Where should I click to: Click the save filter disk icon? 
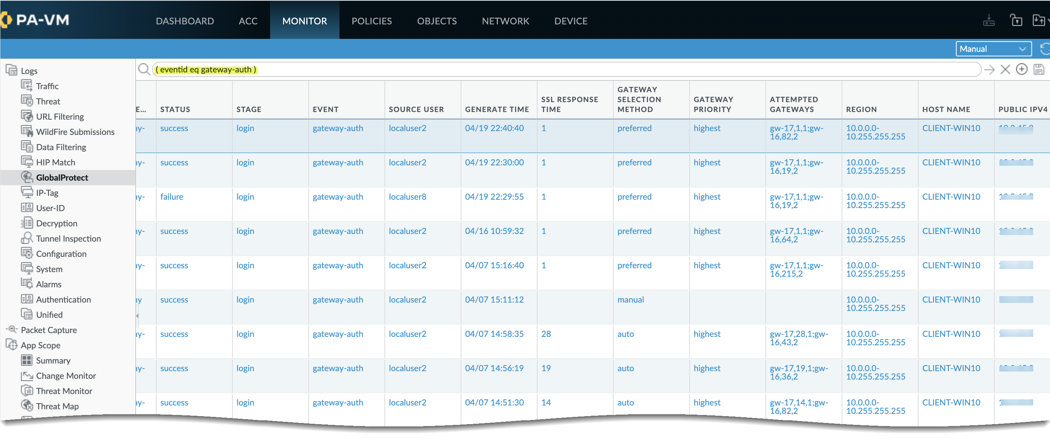coord(1039,70)
